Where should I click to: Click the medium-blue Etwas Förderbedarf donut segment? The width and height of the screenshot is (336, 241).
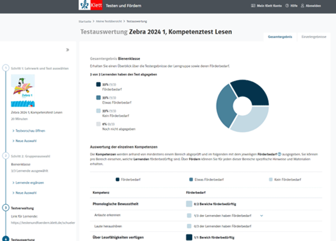[x=225, y=106]
